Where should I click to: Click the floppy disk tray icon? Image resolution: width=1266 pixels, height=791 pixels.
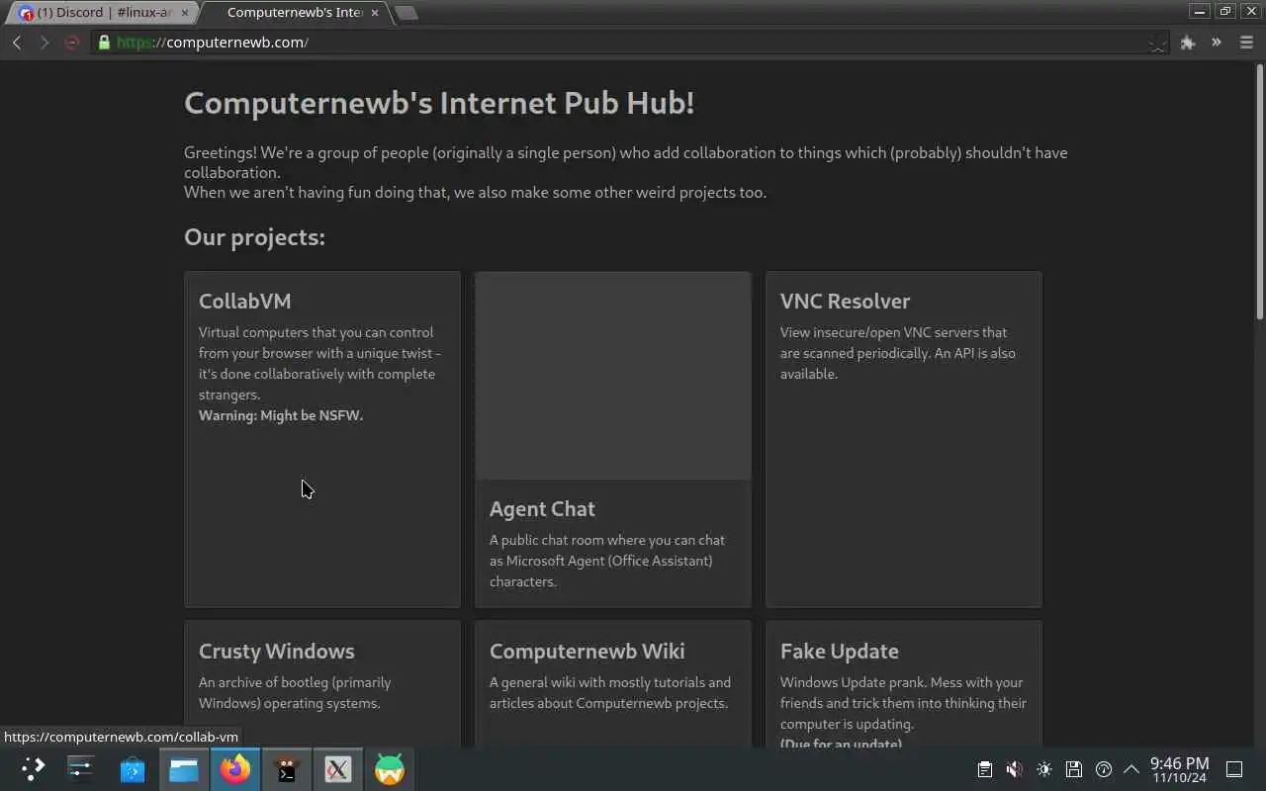click(1074, 769)
